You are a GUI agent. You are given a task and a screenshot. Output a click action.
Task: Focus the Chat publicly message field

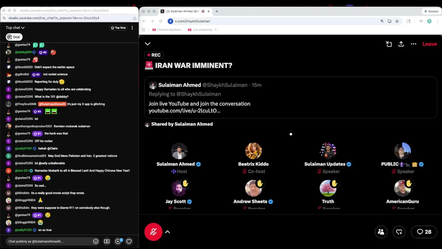tap(48, 241)
